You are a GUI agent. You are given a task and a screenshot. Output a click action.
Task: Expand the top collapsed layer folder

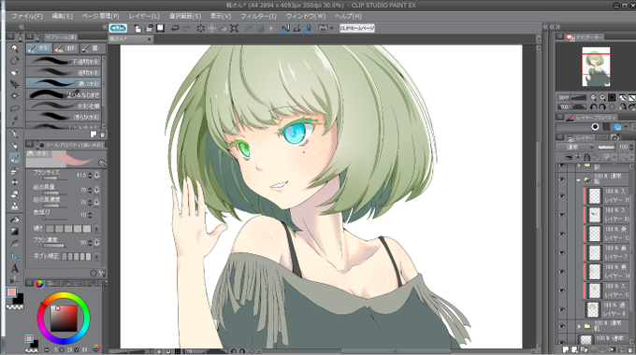(x=579, y=166)
